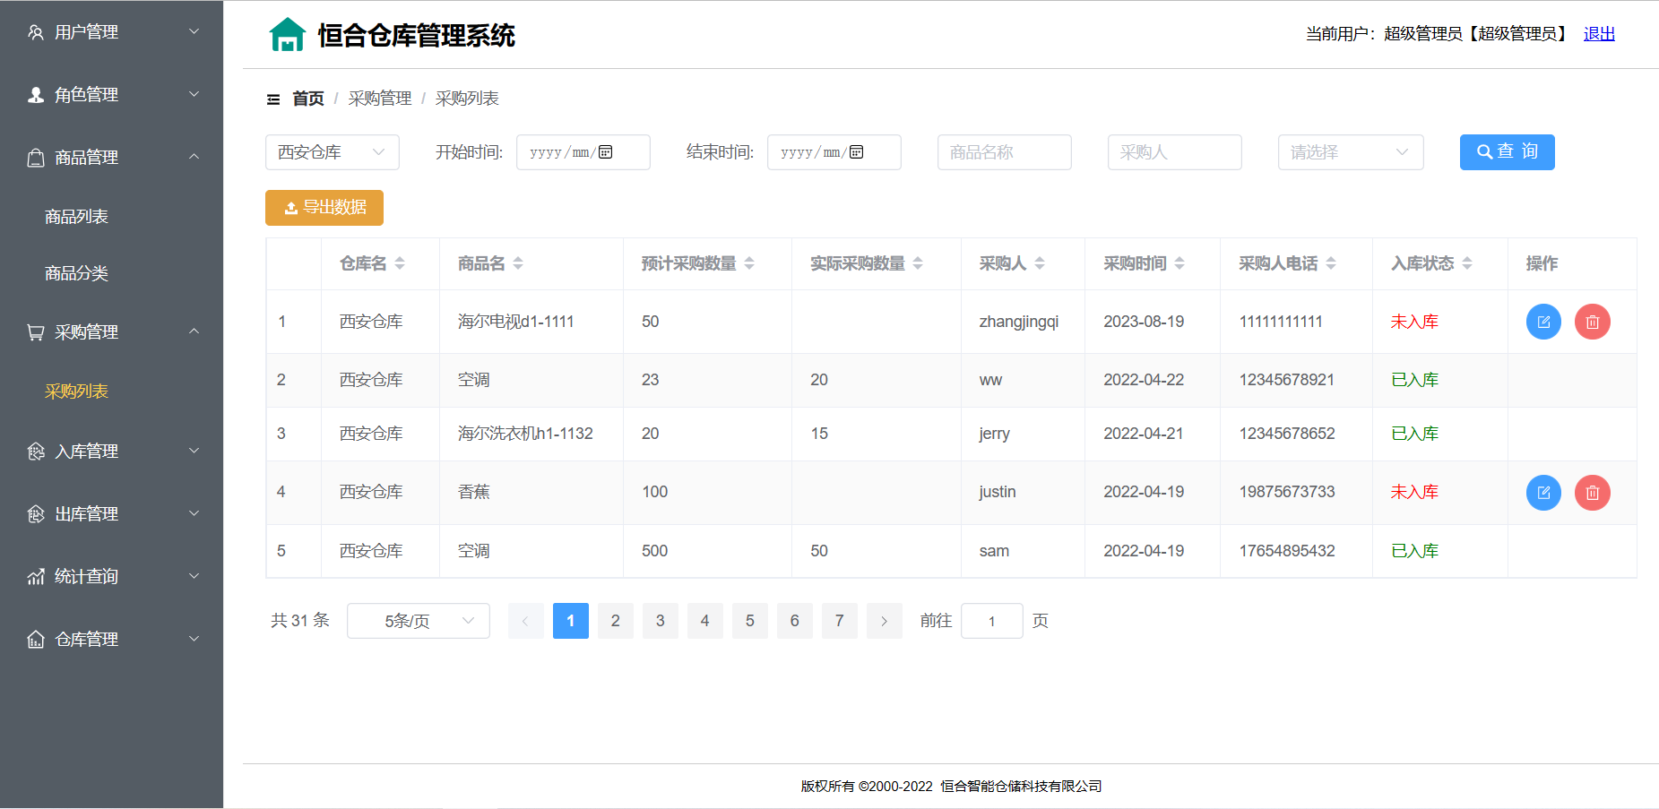Expand 角色管理 menu chevron
This screenshot has width=1659, height=809.
[194, 95]
